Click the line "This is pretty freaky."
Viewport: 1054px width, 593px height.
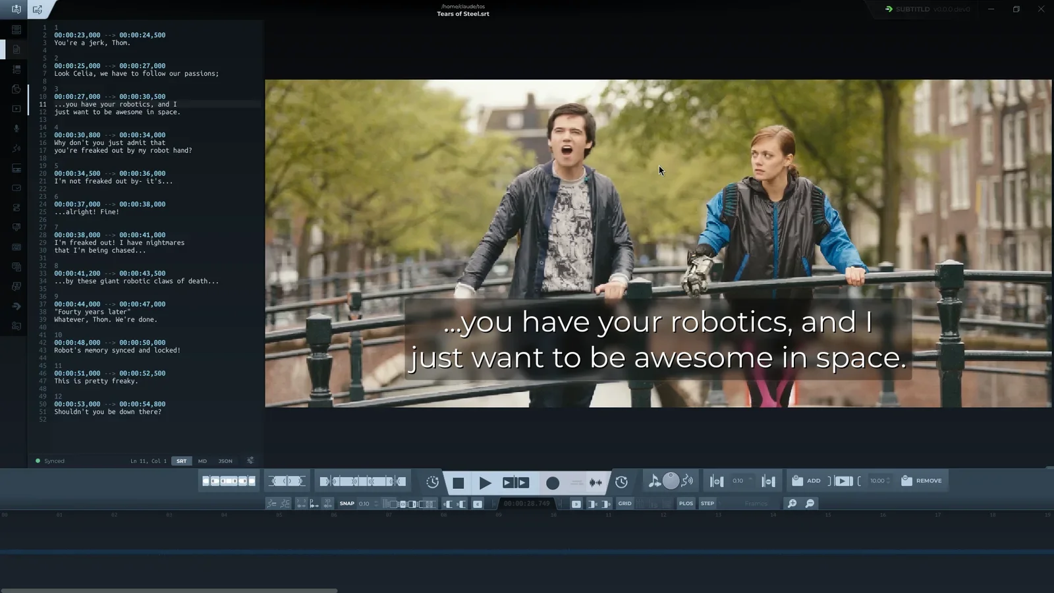coord(96,381)
